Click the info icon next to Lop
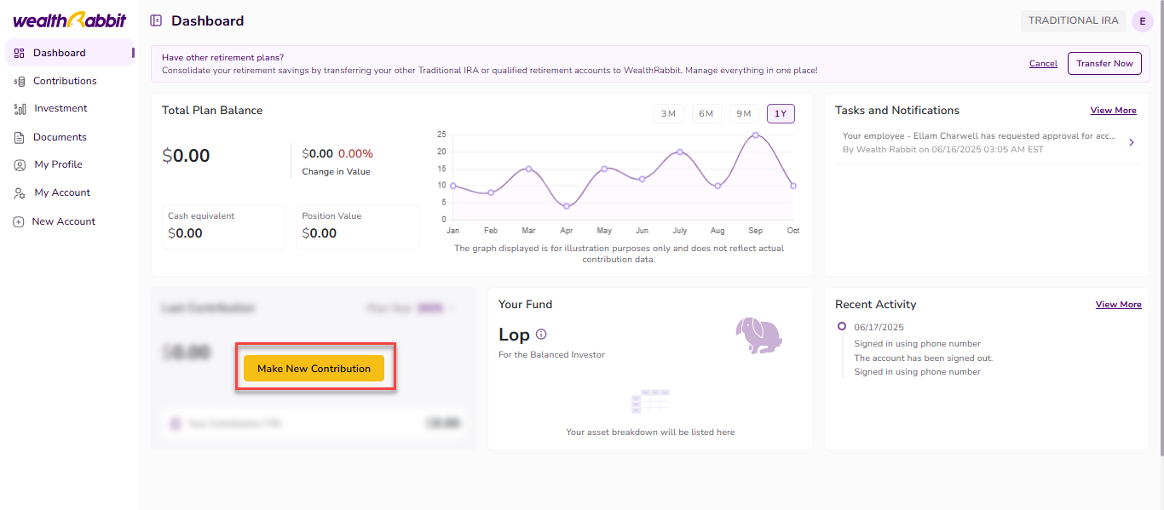The height and width of the screenshot is (510, 1164). click(541, 335)
